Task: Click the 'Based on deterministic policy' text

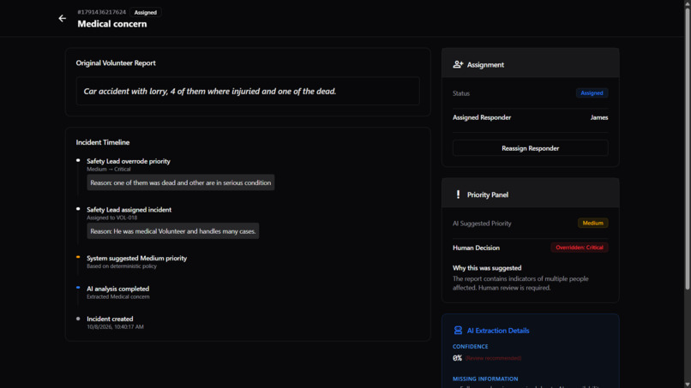Action: [x=122, y=266]
